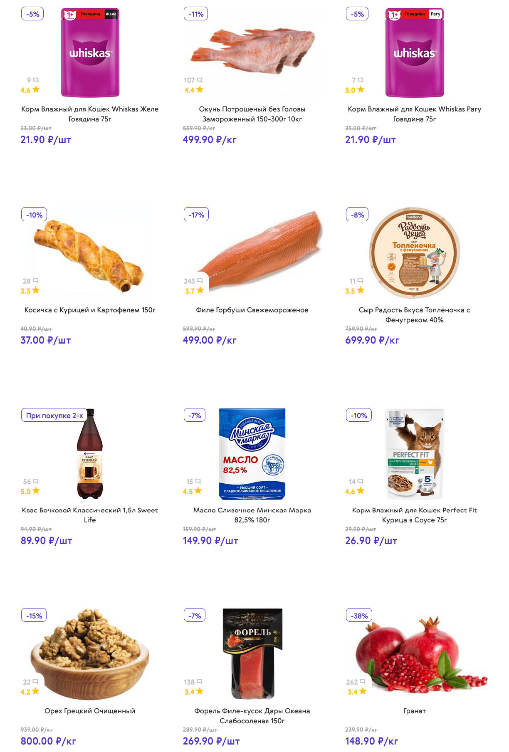The image size is (509, 752).
Task: Click the review comment icon for Гранат
Action: (363, 682)
